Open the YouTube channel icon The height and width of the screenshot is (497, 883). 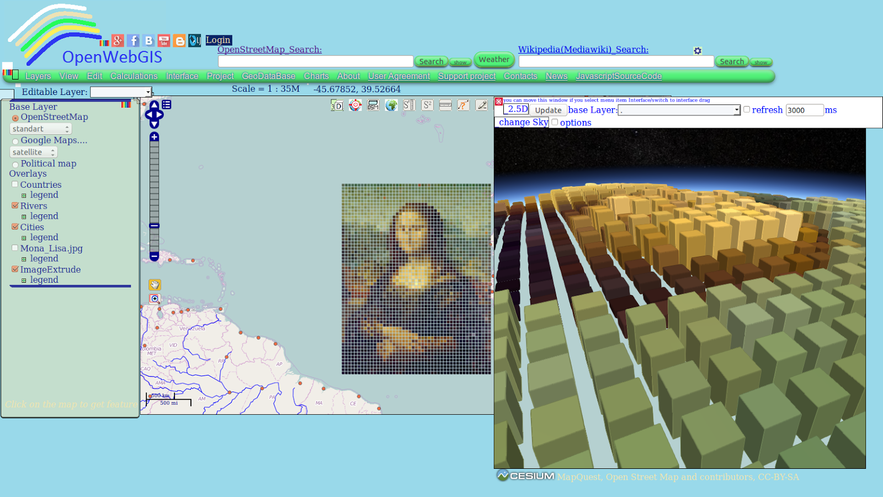pyautogui.click(x=164, y=40)
